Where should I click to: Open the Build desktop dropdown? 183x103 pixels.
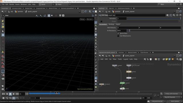point(46,4)
